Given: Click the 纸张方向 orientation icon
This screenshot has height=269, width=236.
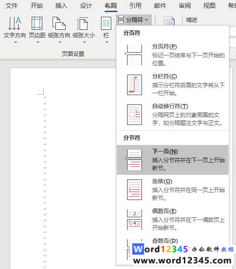Looking at the screenshot, I should pyautogui.click(x=59, y=23).
